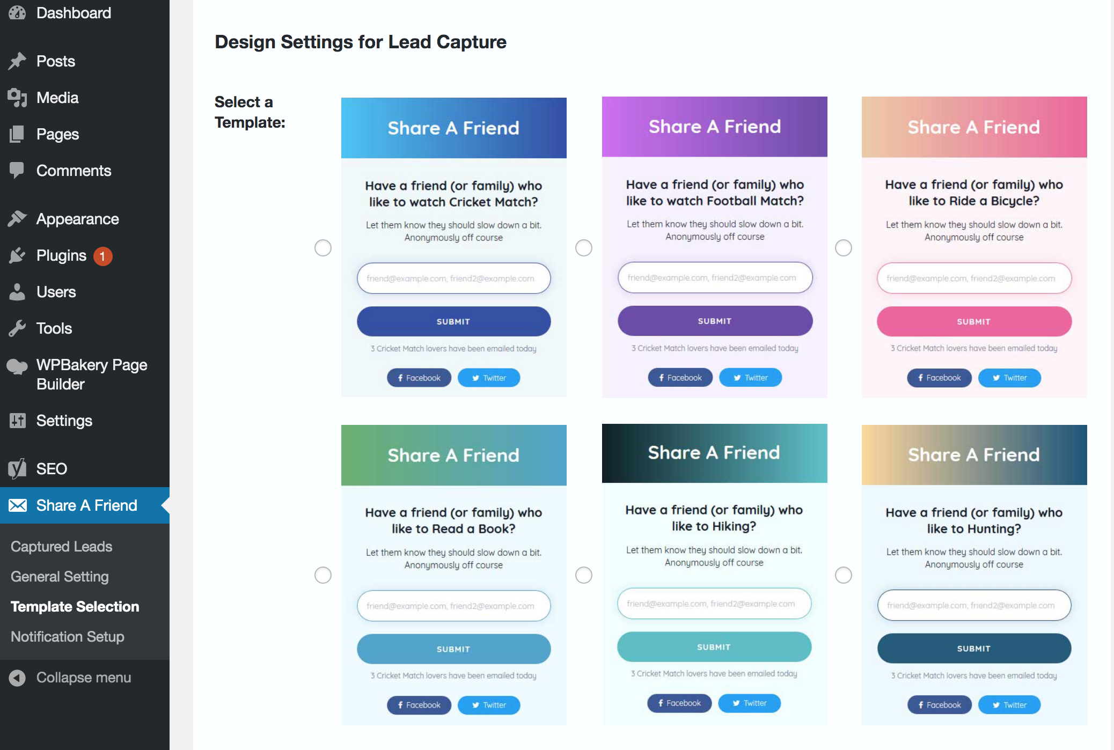Click the Media icon in sidebar
Image resolution: width=1114 pixels, height=750 pixels.
tap(17, 98)
